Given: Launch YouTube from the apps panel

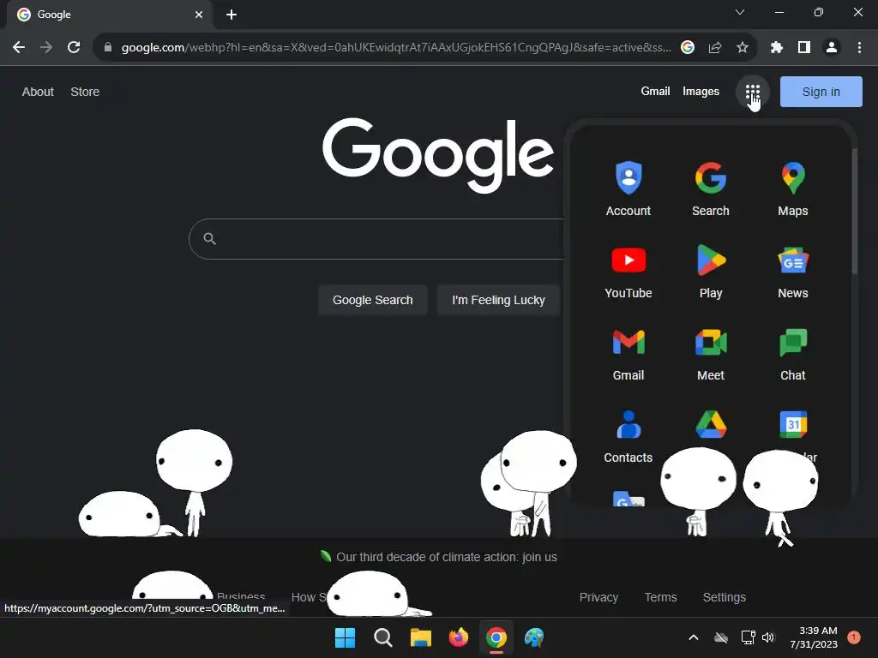Looking at the screenshot, I should pyautogui.click(x=628, y=272).
